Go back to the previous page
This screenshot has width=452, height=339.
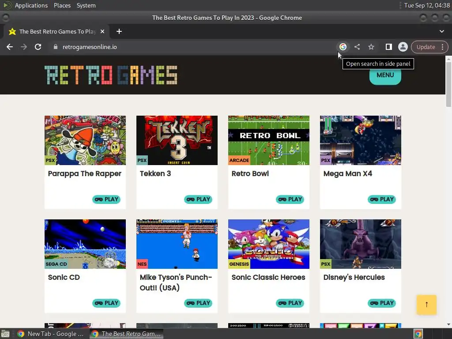(10, 47)
